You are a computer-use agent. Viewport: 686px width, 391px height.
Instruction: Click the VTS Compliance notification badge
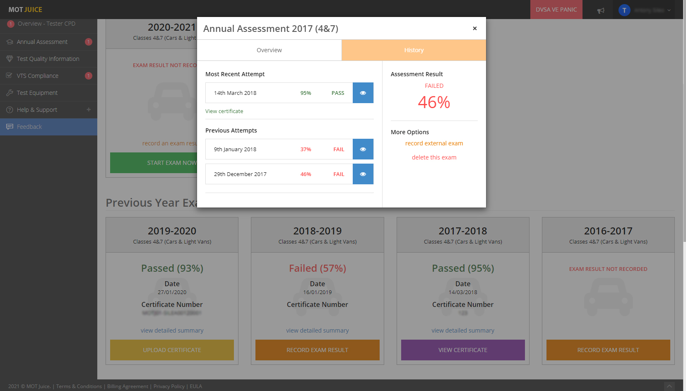tap(89, 76)
